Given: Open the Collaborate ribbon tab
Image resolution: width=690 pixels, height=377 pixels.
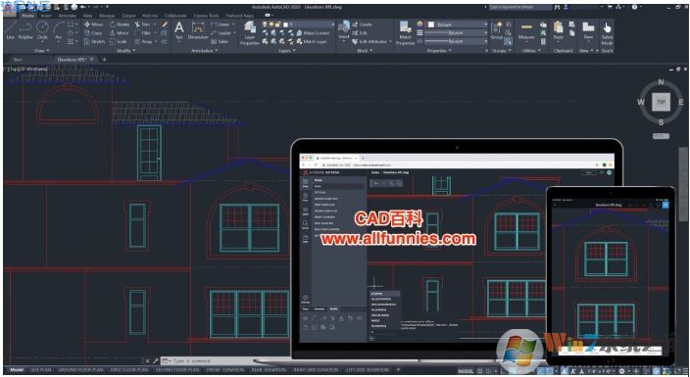Looking at the screenshot, I should point(175,16).
